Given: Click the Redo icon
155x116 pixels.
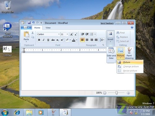Looking at the screenshot, I should [38, 23].
